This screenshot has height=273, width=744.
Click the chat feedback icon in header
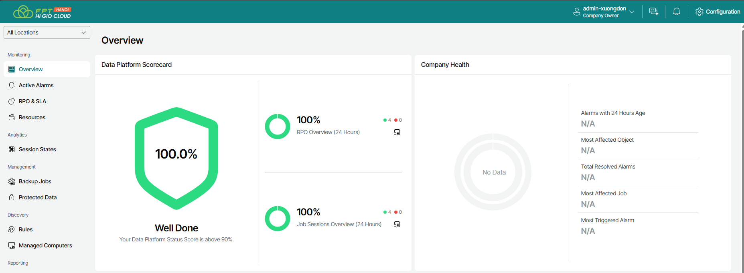tap(653, 12)
